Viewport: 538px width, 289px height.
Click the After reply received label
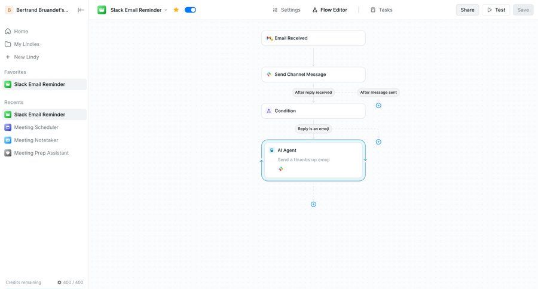click(x=313, y=92)
